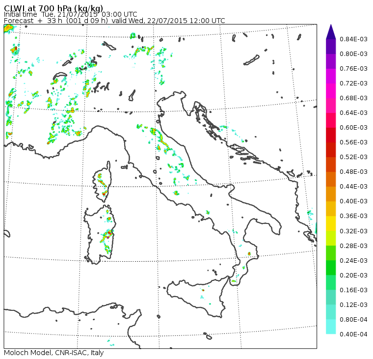Screen dimensions: 373x359
Task: Pick the purple segment between 0.76E-03 and 0.80E-03
Action: pos(331,61)
